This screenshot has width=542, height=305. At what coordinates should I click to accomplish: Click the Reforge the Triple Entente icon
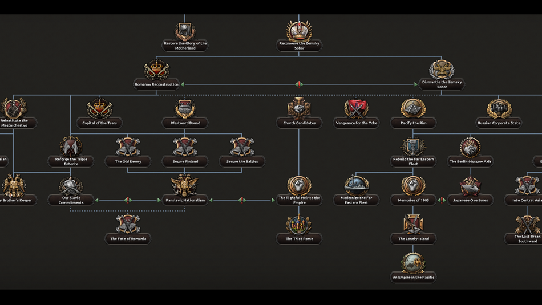(71, 147)
